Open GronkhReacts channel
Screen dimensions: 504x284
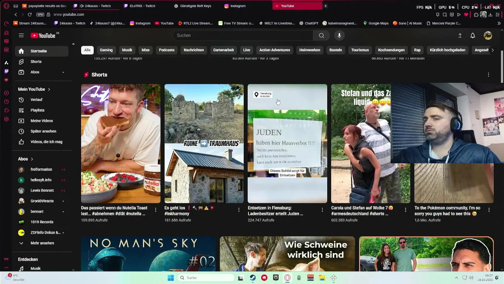tap(42, 201)
